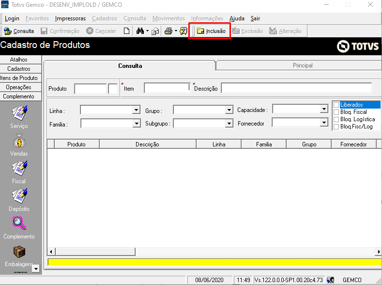This screenshot has width=382, height=285.
Task: Open the Vendas money bag icon
Action: click(x=19, y=141)
